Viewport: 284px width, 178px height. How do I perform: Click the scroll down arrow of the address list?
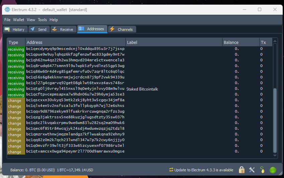(x=275, y=156)
